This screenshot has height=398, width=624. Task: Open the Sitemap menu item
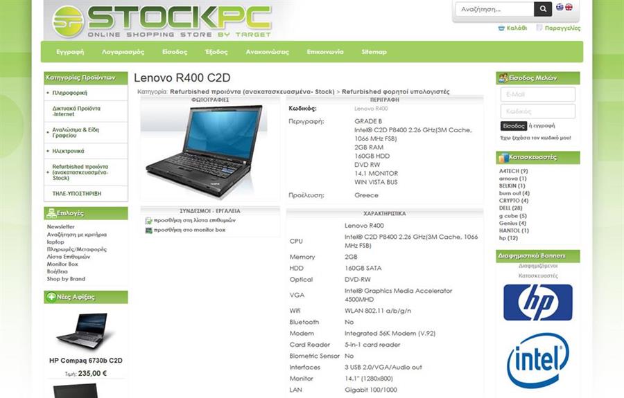(374, 52)
